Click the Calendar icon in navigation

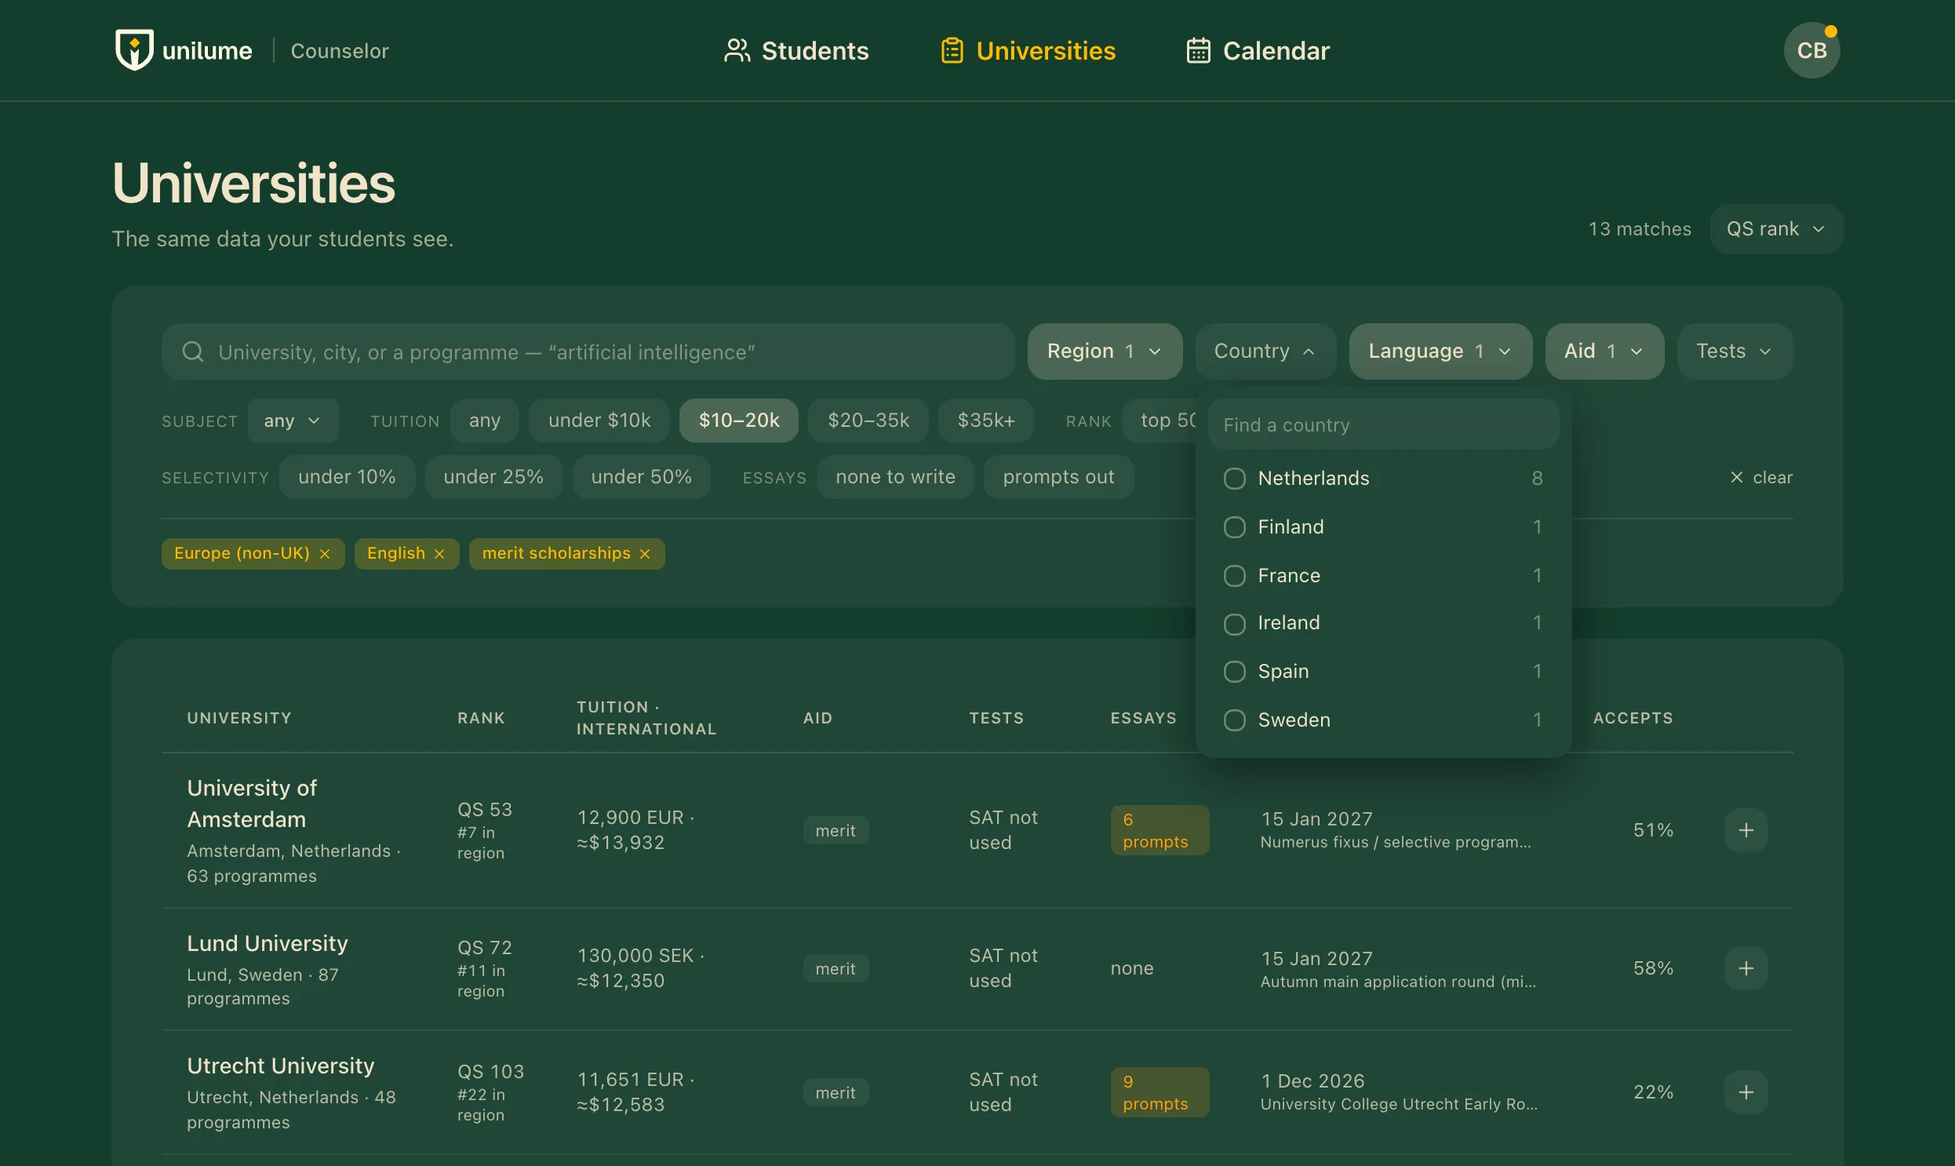click(x=1198, y=50)
